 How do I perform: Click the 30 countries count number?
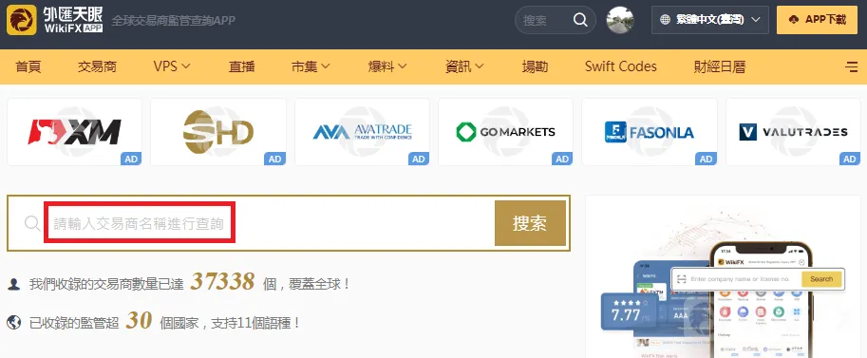pyautogui.click(x=139, y=320)
